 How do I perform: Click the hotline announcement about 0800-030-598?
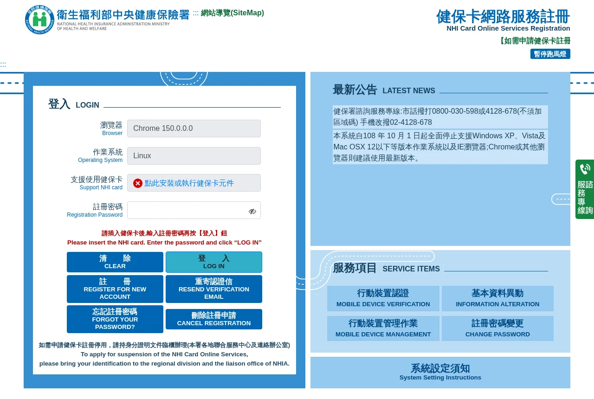click(440, 117)
